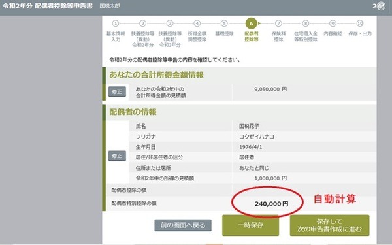Click title 令和2年分 配偶者控除等申告書
392x245 pixels.
point(48,6)
